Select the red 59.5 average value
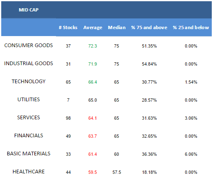Image resolution: width=213 pixels, height=182 pixels. tap(92, 172)
